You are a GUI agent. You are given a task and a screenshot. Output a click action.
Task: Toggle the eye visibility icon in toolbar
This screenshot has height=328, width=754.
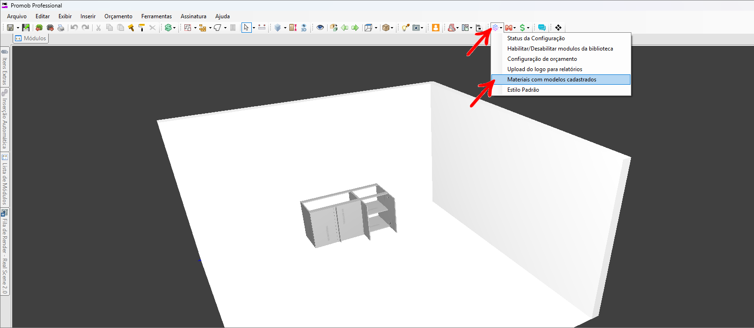click(x=320, y=28)
